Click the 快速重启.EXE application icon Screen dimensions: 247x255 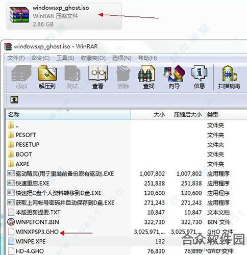point(11,183)
